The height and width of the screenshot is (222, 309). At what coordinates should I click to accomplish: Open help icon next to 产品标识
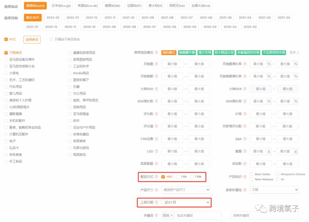click(245, 177)
